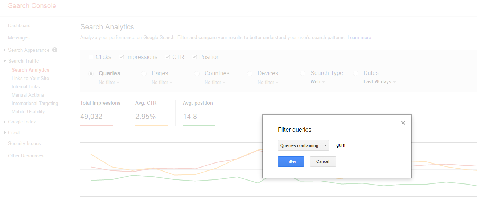
Task: Open Dashboard in the sidebar
Action: click(x=19, y=26)
